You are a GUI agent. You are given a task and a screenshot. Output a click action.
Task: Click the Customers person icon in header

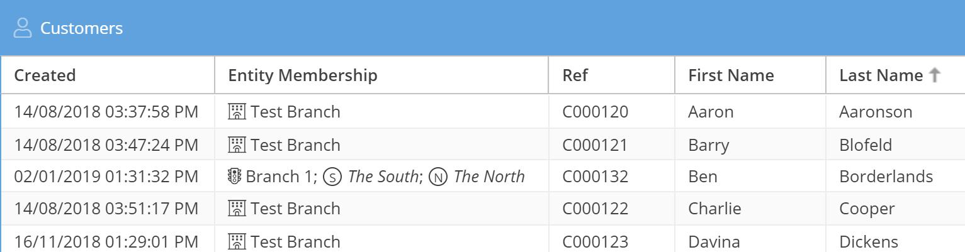coord(23,28)
